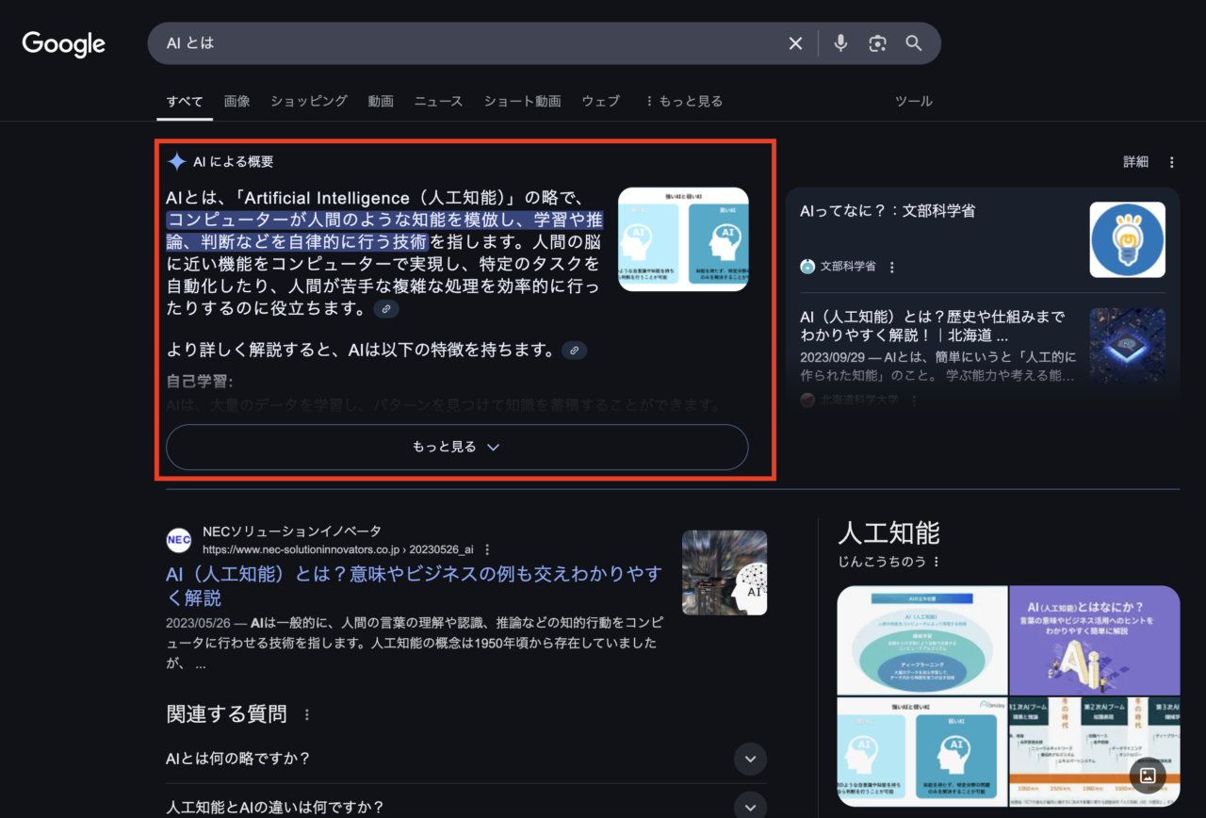The height and width of the screenshot is (818, 1206).
Task: Click the NECソリューションイノベータ site name
Action: click(x=292, y=532)
